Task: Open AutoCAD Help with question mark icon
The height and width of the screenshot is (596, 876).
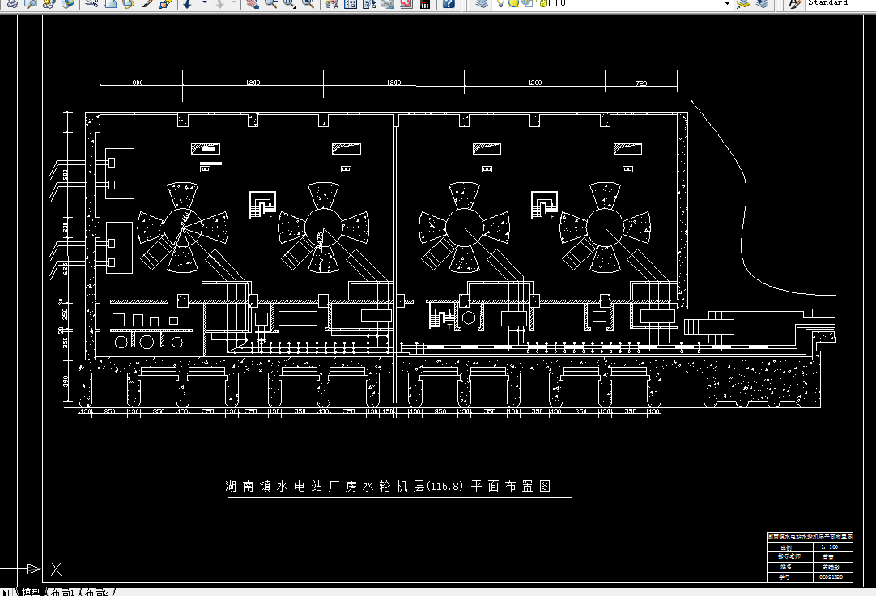Action: click(448, 4)
